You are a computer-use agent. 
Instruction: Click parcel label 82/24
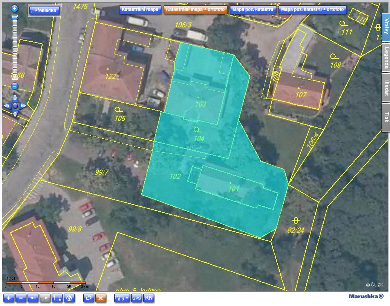[296, 230]
